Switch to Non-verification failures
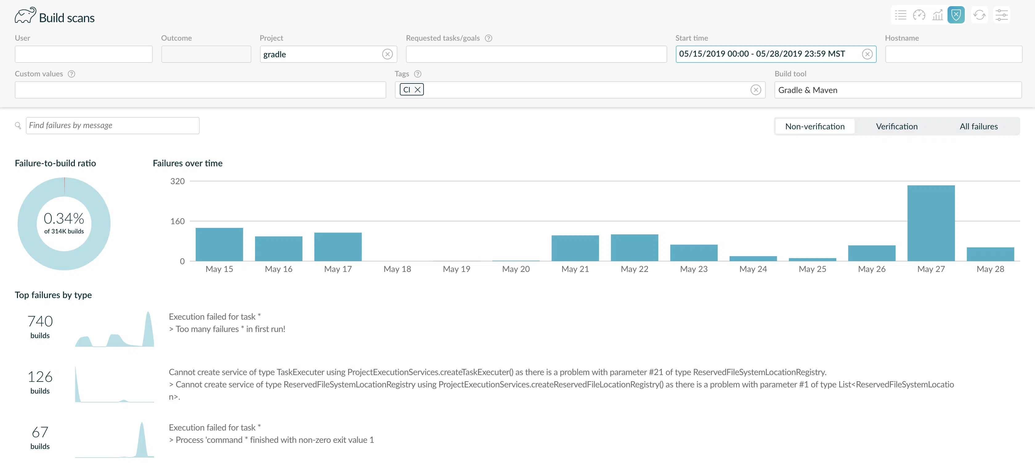 click(814, 127)
